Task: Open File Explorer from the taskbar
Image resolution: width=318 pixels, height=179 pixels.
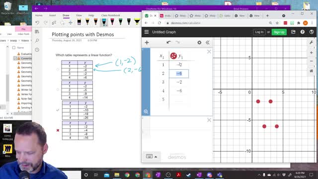Action: (x=117, y=175)
